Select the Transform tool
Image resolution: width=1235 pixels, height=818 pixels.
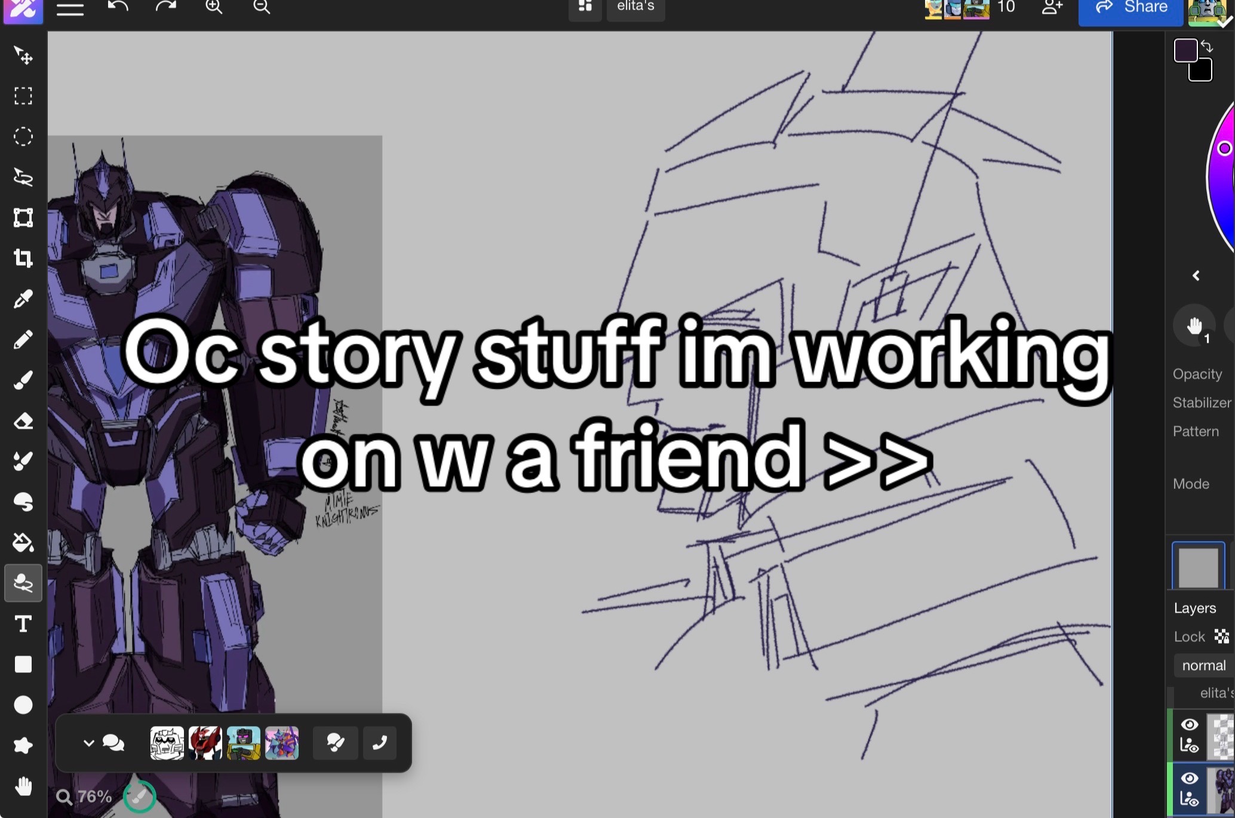click(23, 218)
